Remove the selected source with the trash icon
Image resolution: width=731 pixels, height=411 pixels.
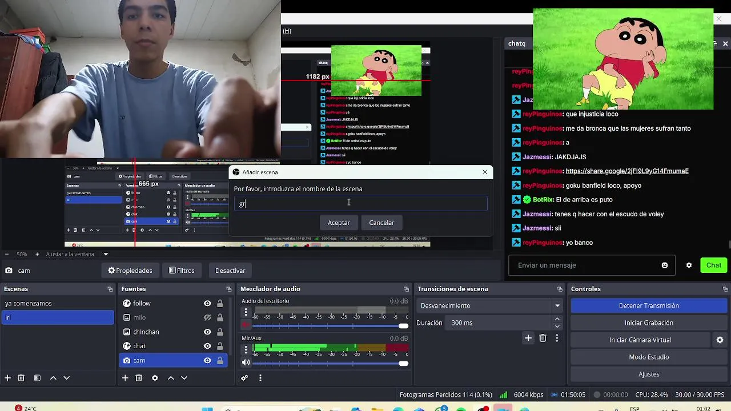coord(139,378)
